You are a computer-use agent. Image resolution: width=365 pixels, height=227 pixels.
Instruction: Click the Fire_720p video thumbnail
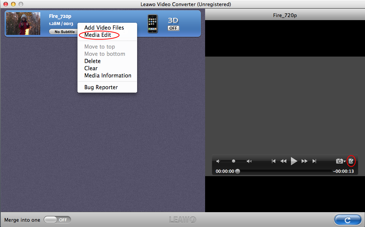pos(23,24)
